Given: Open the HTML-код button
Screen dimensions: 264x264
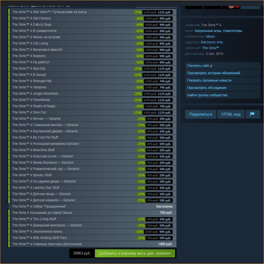Looking at the screenshot, I should coord(231,114).
